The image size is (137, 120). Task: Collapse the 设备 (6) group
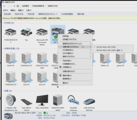point(3,91)
